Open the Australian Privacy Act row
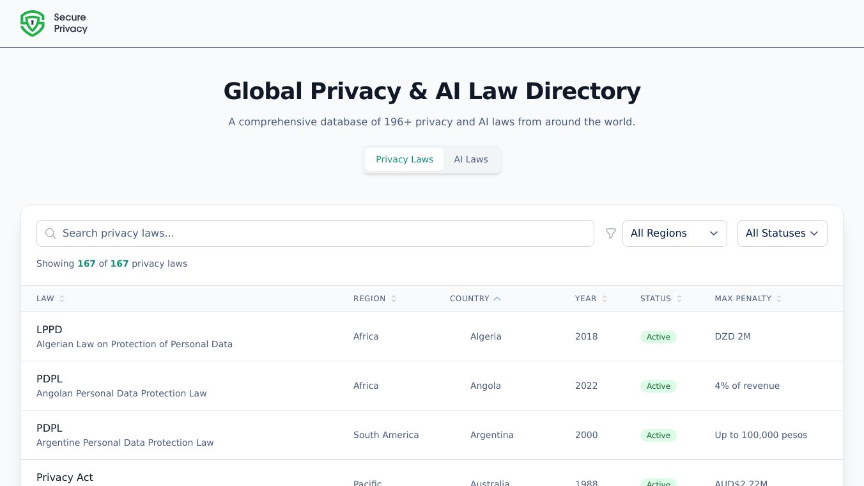Viewport: 864px width, 486px height. (x=65, y=478)
